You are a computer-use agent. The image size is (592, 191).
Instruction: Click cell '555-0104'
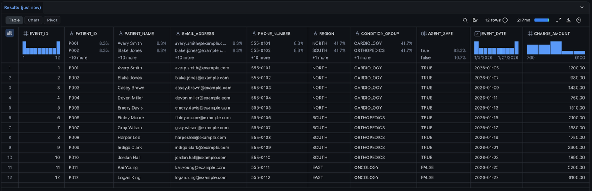(x=277, y=98)
